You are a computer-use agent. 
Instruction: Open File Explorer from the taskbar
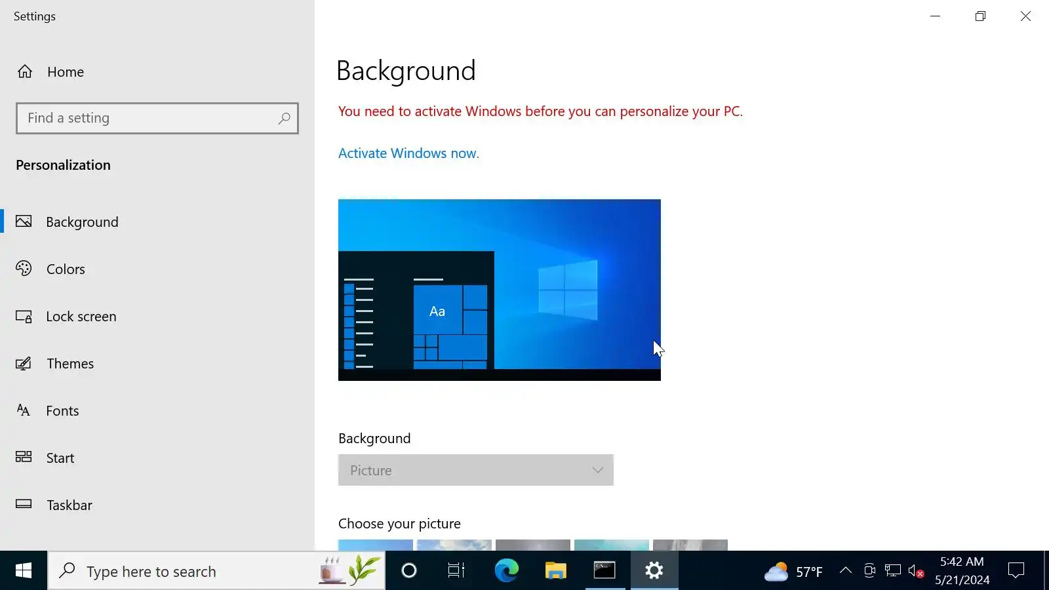[555, 571]
